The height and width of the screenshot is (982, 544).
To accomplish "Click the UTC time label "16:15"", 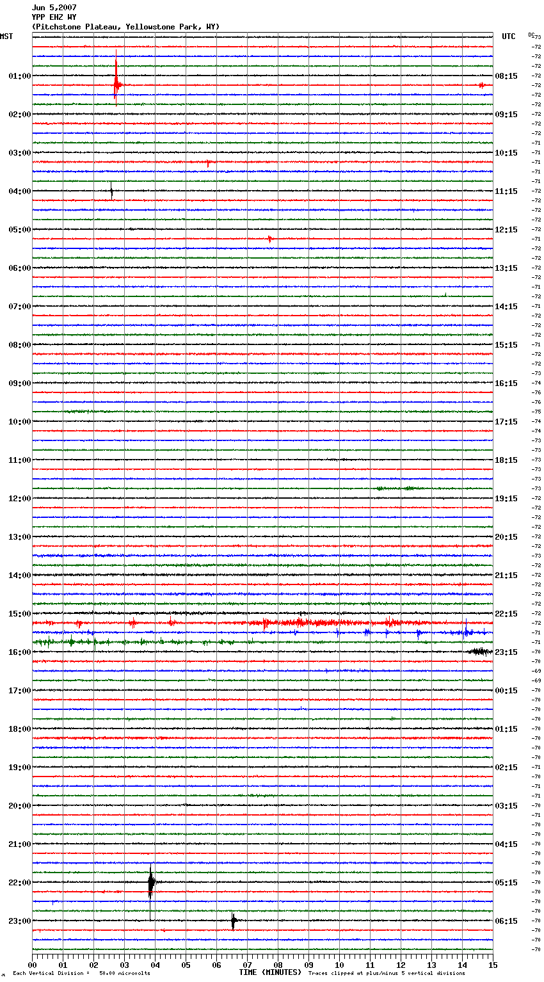I will 506,383.
